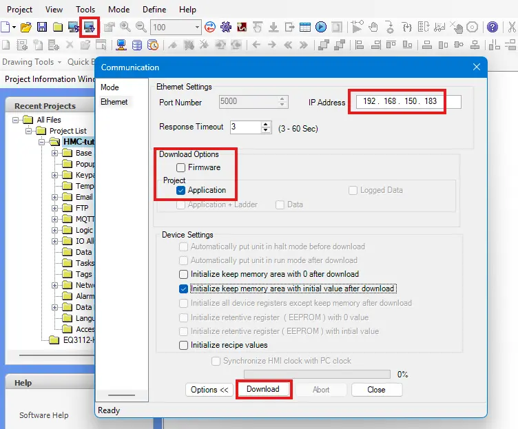Expand the Base folder in project tree

pyautogui.click(x=55, y=153)
